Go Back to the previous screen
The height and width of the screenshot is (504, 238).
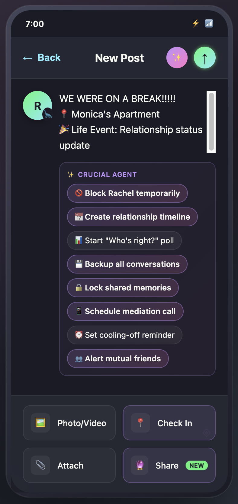click(x=42, y=58)
